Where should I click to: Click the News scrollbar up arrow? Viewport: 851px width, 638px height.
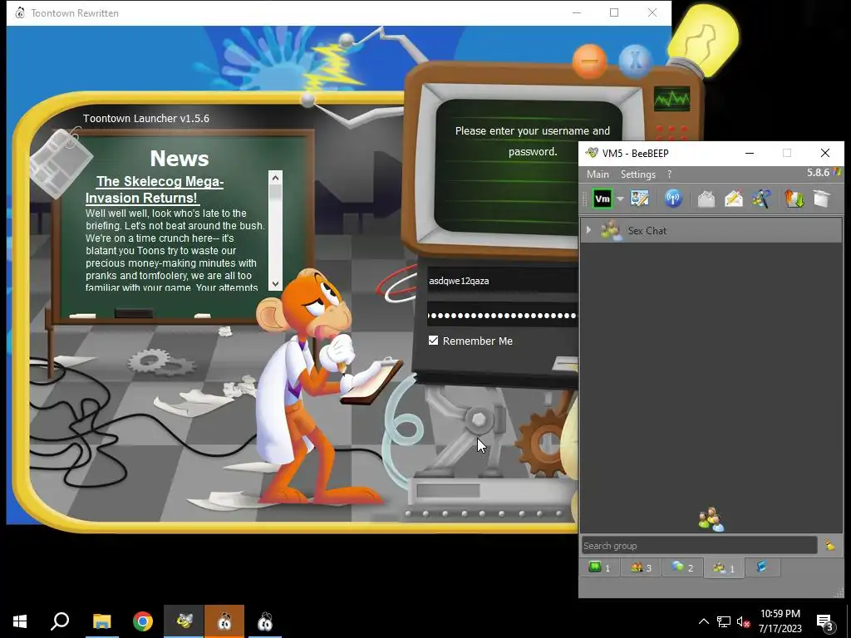point(275,178)
